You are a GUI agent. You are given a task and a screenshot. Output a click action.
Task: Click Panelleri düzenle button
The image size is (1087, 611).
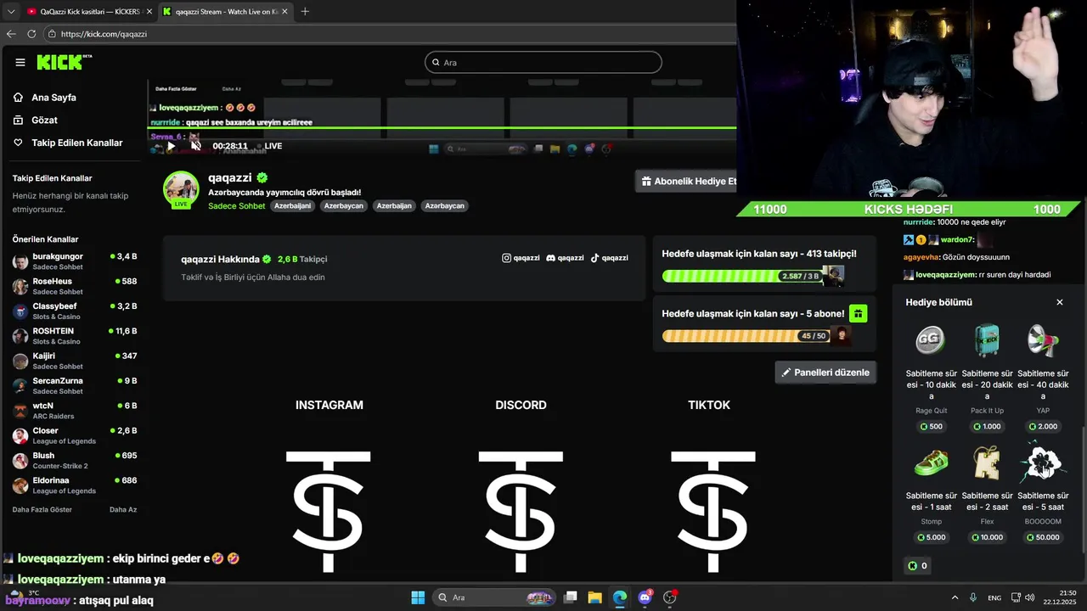[x=825, y=373]
